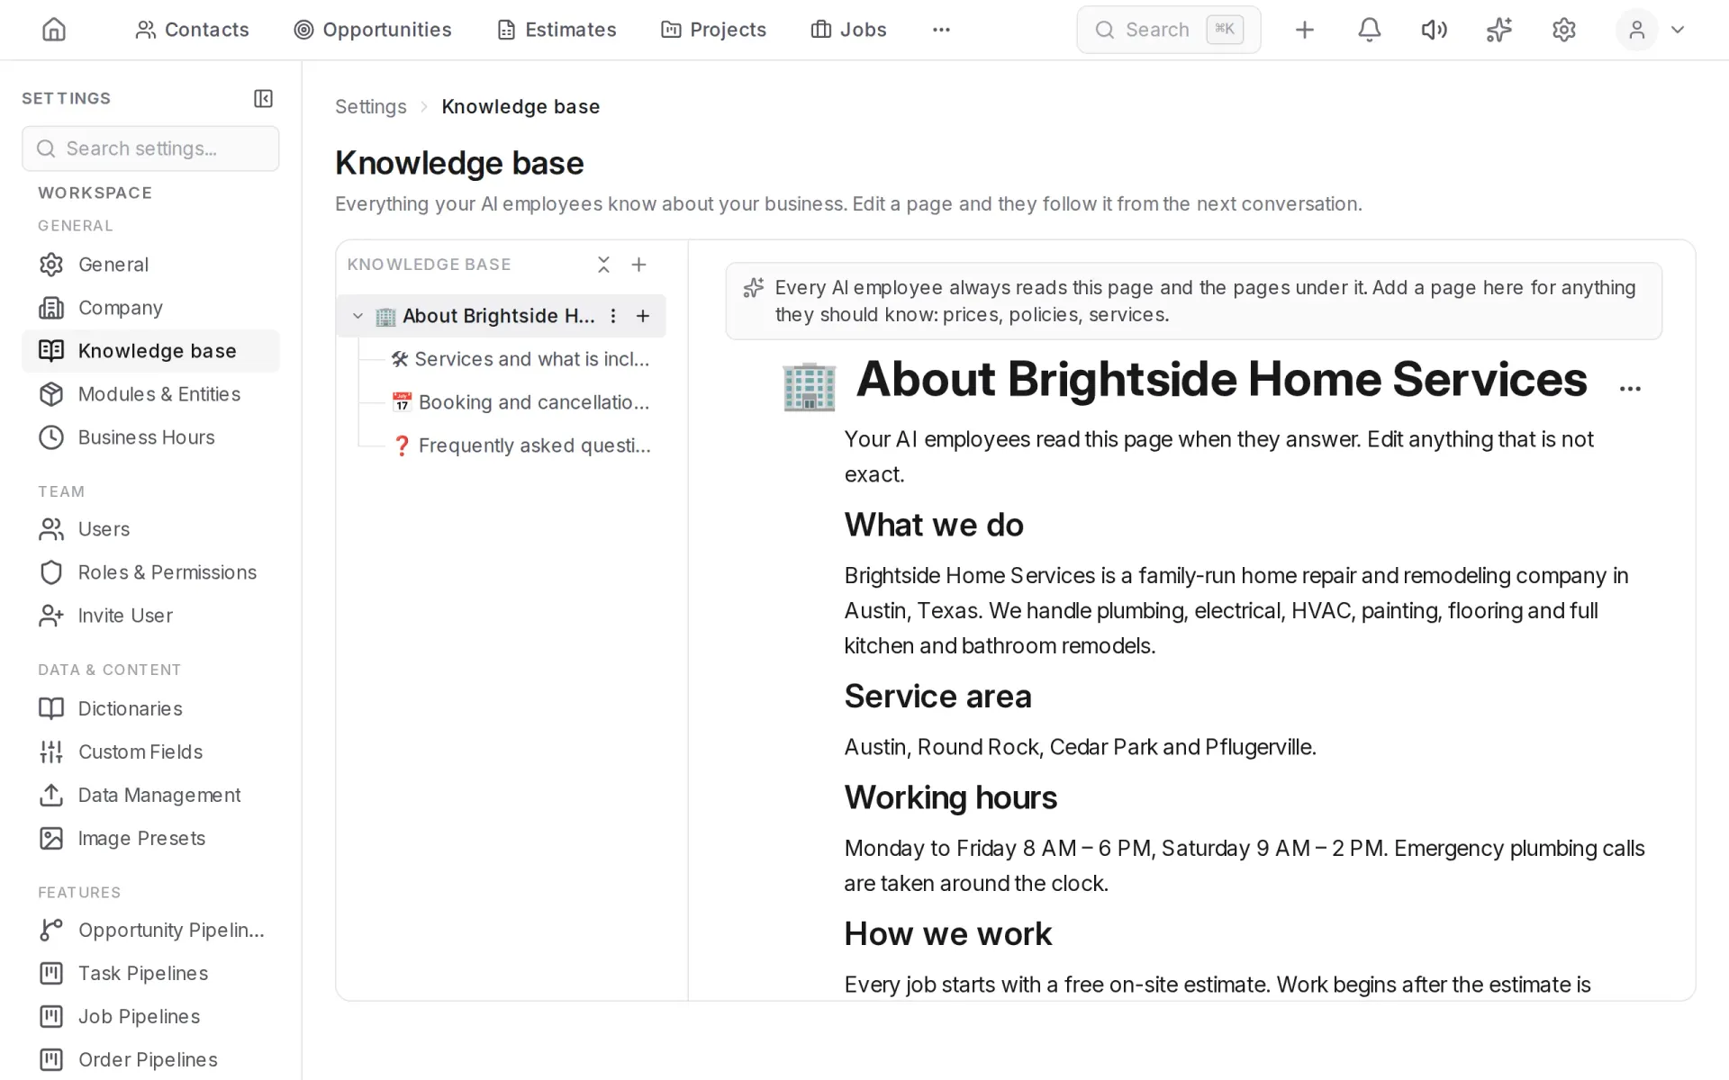Image resolution: width=1729 pixels, height=1080 pixels.
Task: Show more navigation items ellipsis
Action: click(941, 30)
